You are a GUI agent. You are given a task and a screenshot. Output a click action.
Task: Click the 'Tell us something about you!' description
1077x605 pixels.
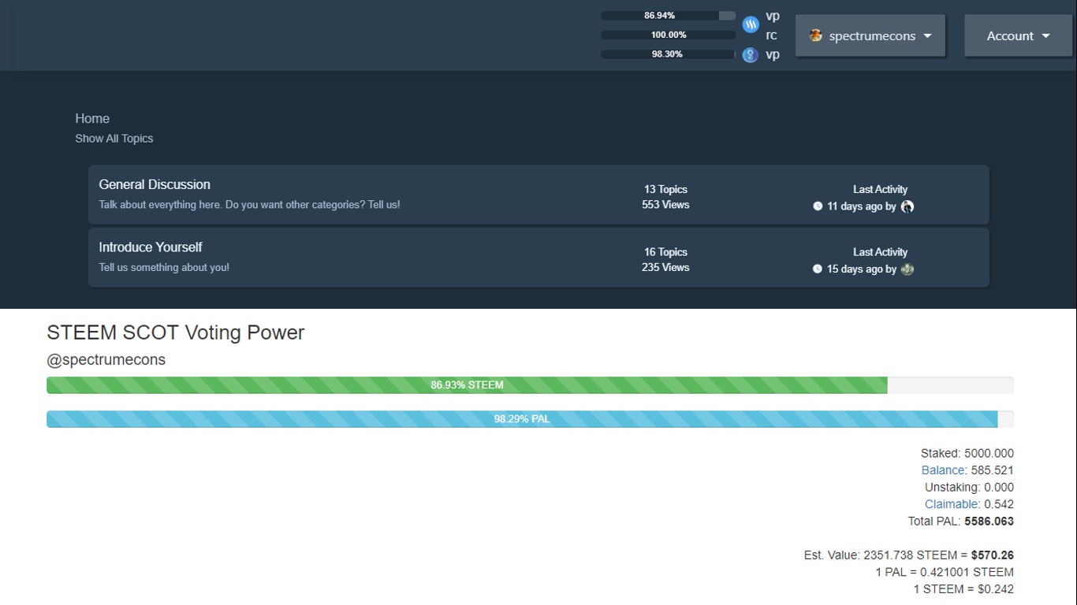(x=164, y=268)
